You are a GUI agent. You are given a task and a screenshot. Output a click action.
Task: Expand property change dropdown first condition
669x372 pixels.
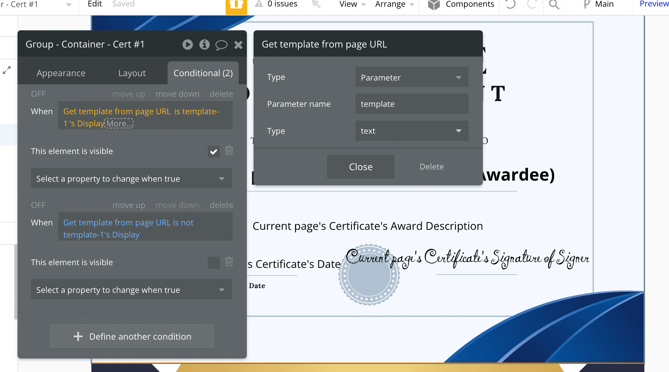(x=130, y=179)
